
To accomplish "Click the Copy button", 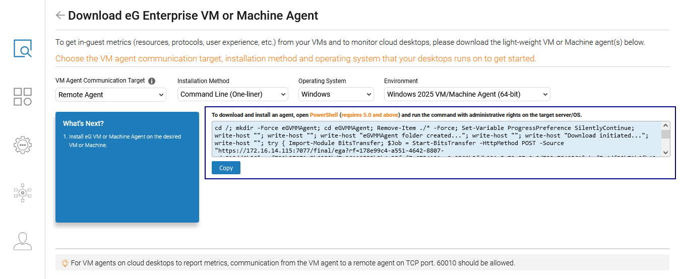I will [226, 168].
